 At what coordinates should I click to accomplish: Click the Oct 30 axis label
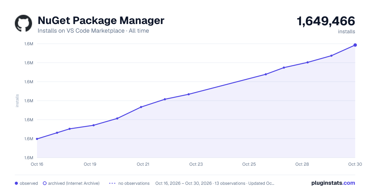pos(355,164)
